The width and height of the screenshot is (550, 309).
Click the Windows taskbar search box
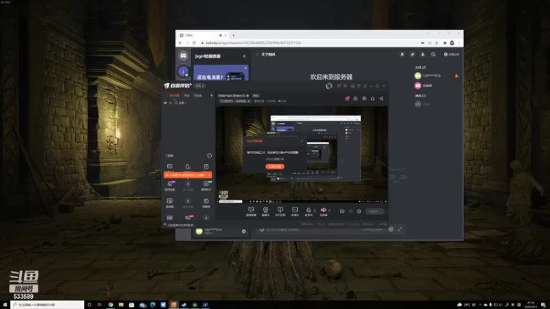tap(47, 305)
